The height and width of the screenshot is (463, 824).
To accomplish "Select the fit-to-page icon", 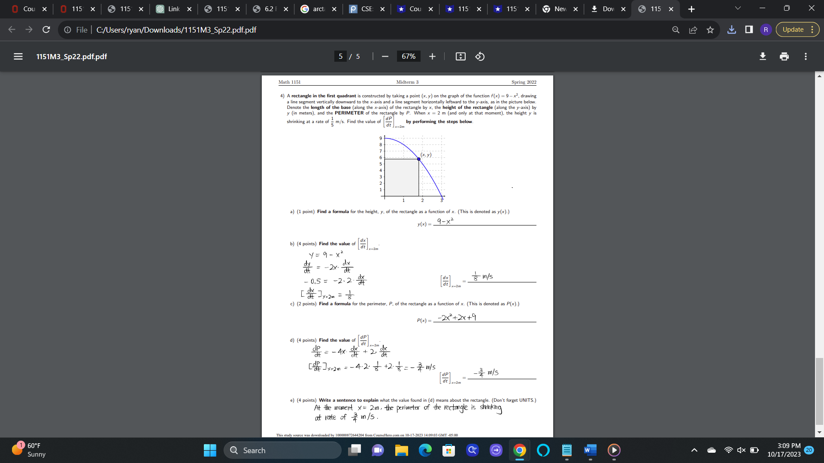I will 460,56.
